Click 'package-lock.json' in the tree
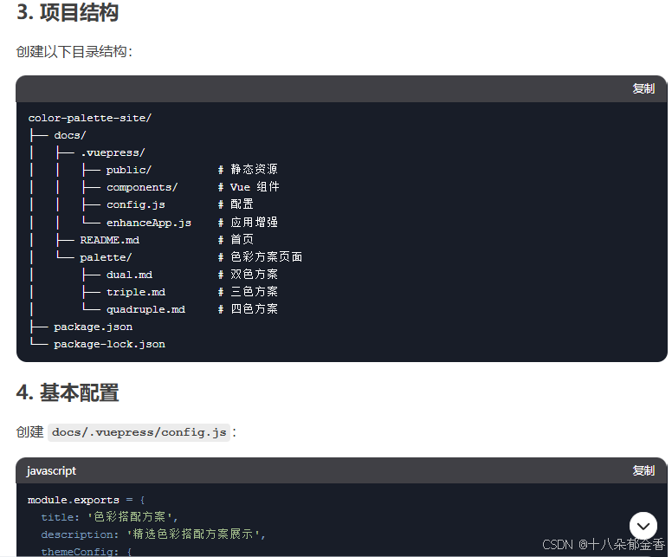Image resolution: width=672 pixels, height=557 pixels. pos(109,344)
